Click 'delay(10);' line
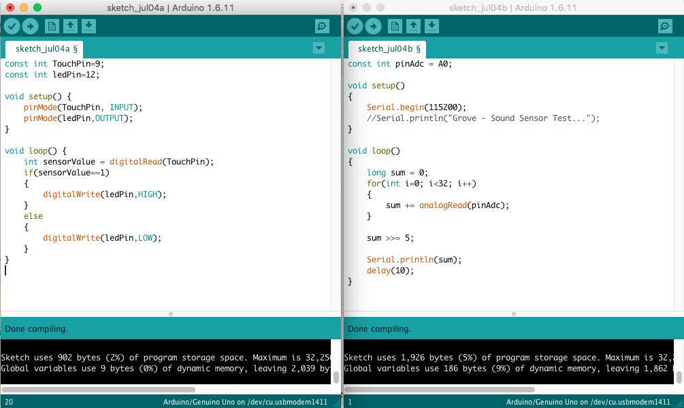 pos(390,271)
